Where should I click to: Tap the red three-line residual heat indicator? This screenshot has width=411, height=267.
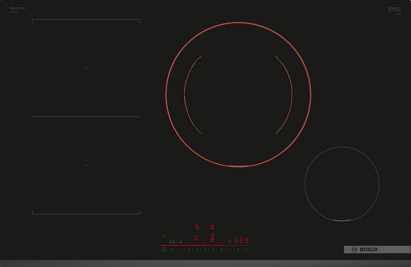click(x=187, y=232)
